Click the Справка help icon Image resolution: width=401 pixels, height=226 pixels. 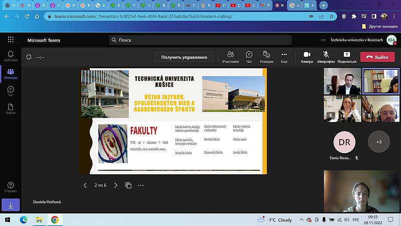(11, 187)
